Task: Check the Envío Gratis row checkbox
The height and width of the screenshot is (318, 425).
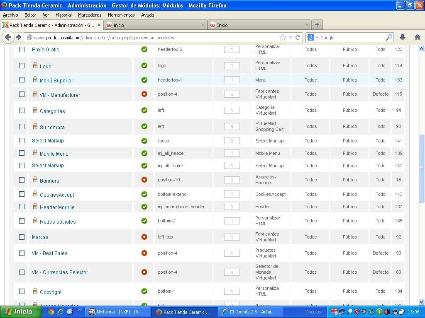Action: click(22, 50)
